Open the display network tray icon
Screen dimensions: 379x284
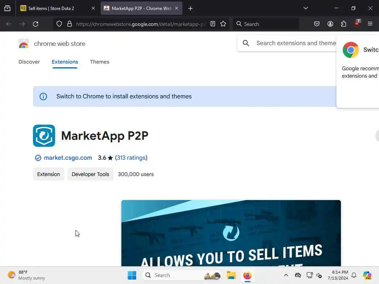(309, 275)
